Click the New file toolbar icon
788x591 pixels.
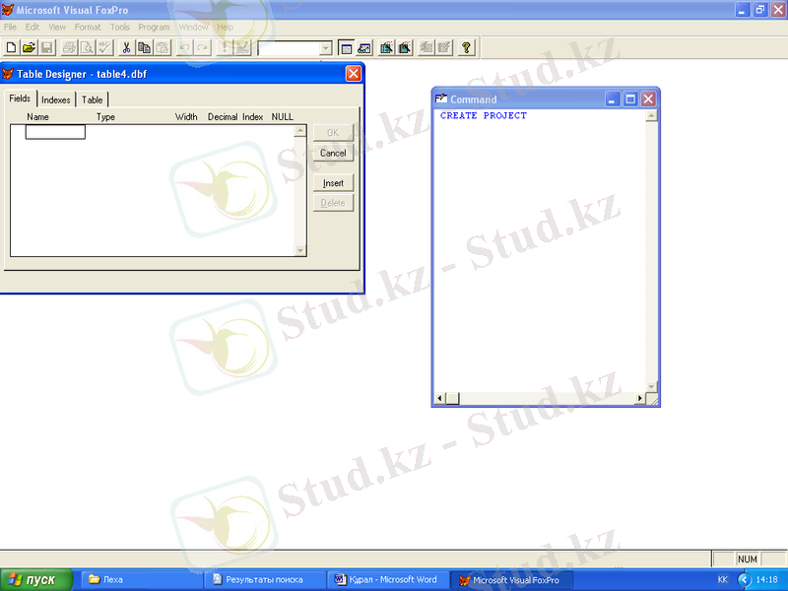click(x=11, y=47)
